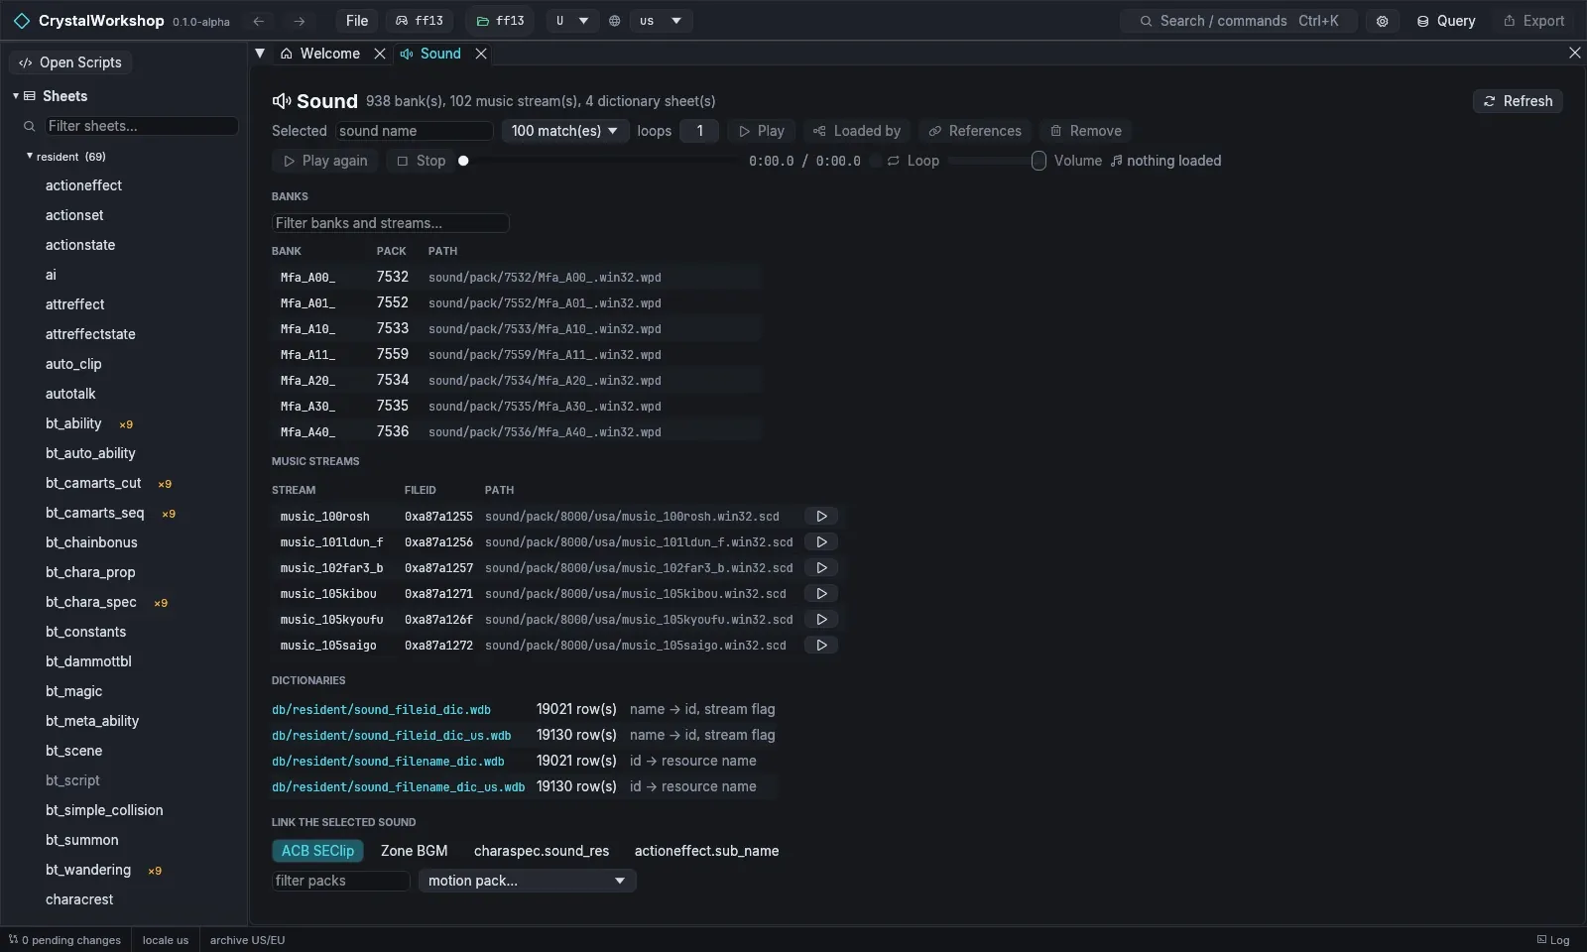The image size is (1587, 952).
Task: Open the settings gear icon
Action: tap(1382, 21)
